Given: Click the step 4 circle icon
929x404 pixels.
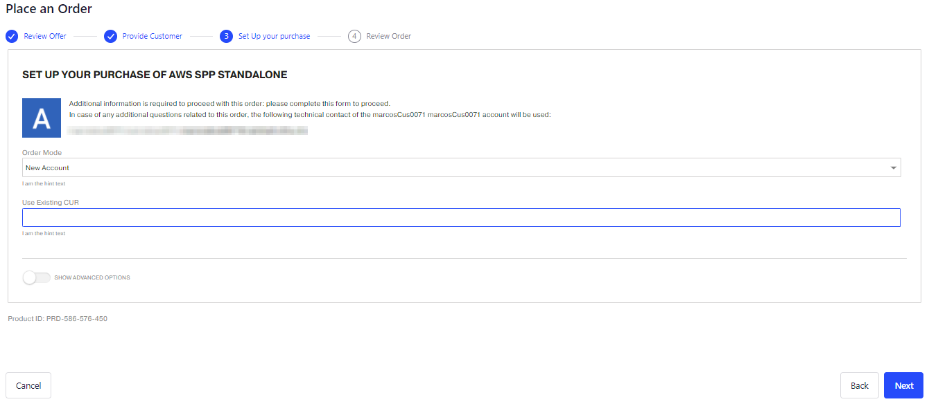Looking at the screenshot, I should click(354, 36).
